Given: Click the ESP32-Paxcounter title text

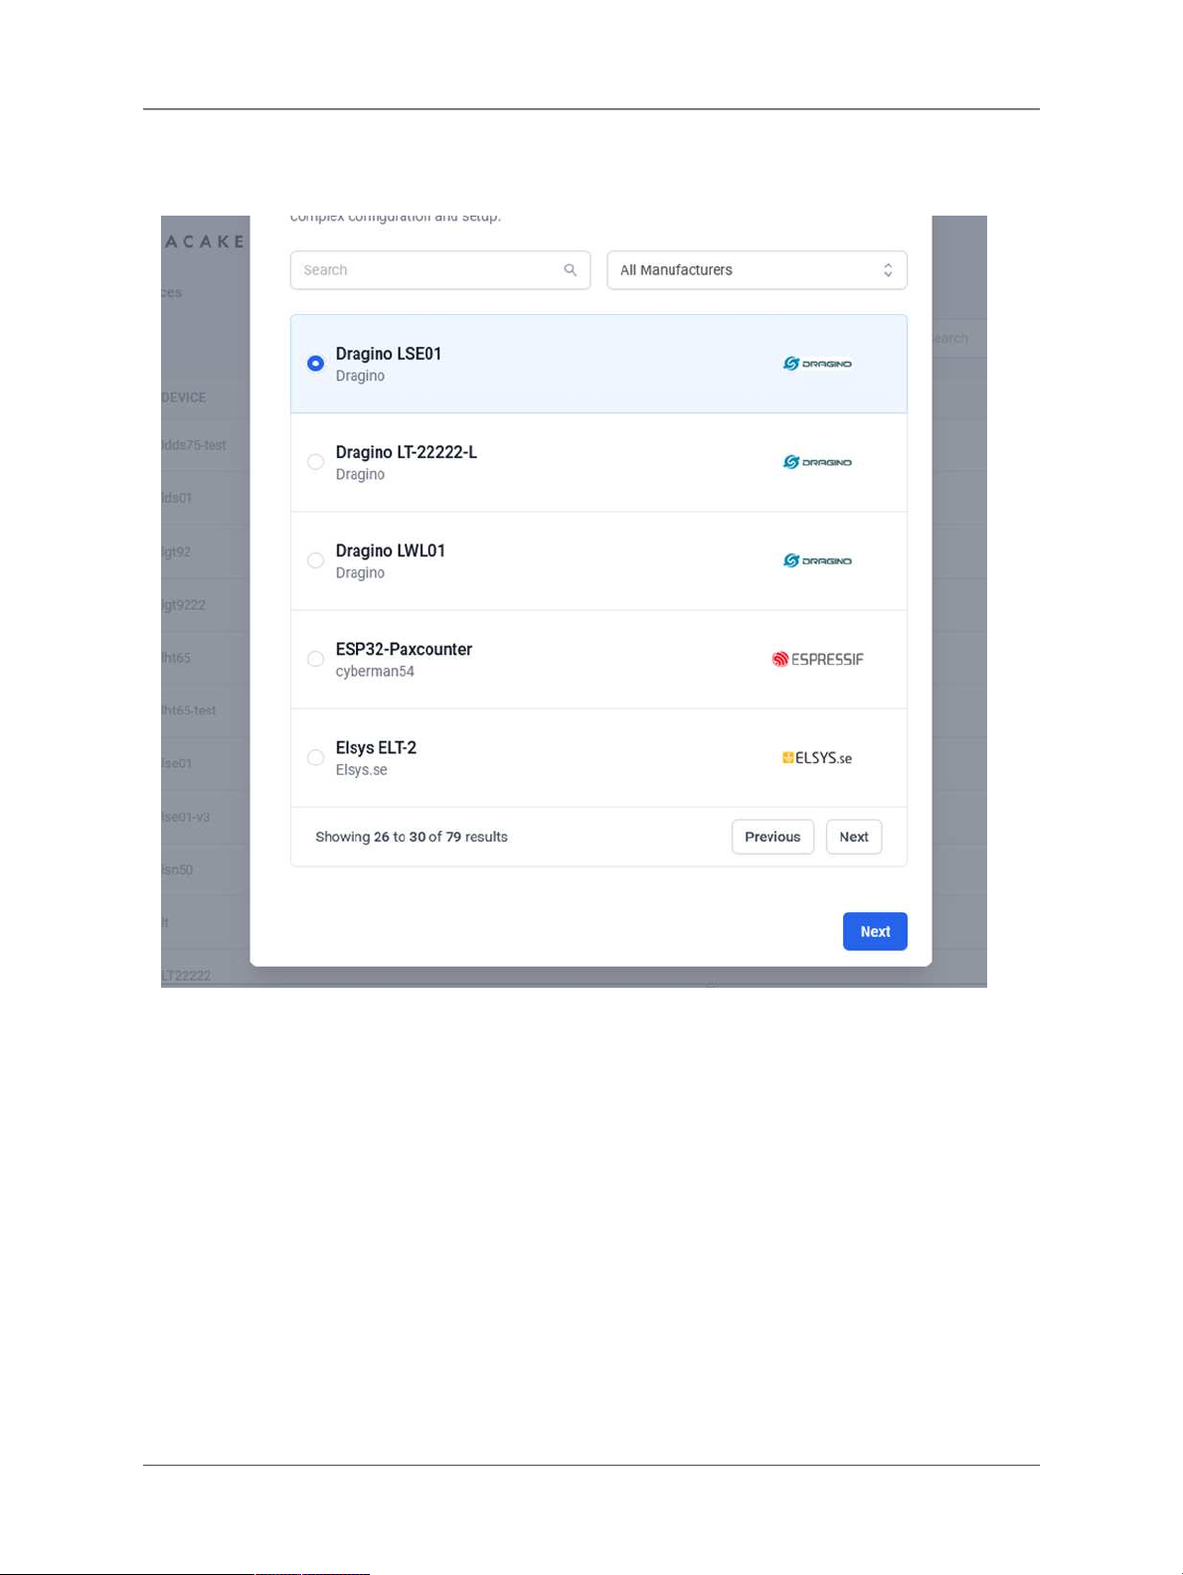Looking at the screenshot, I should 404,649.
